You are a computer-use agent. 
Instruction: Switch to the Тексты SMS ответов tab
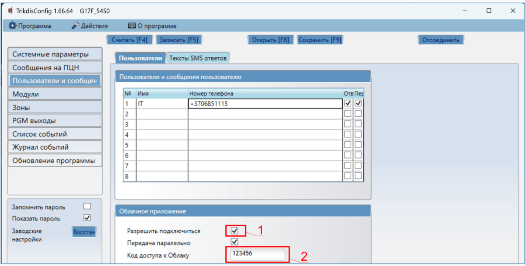click(198, 58)
